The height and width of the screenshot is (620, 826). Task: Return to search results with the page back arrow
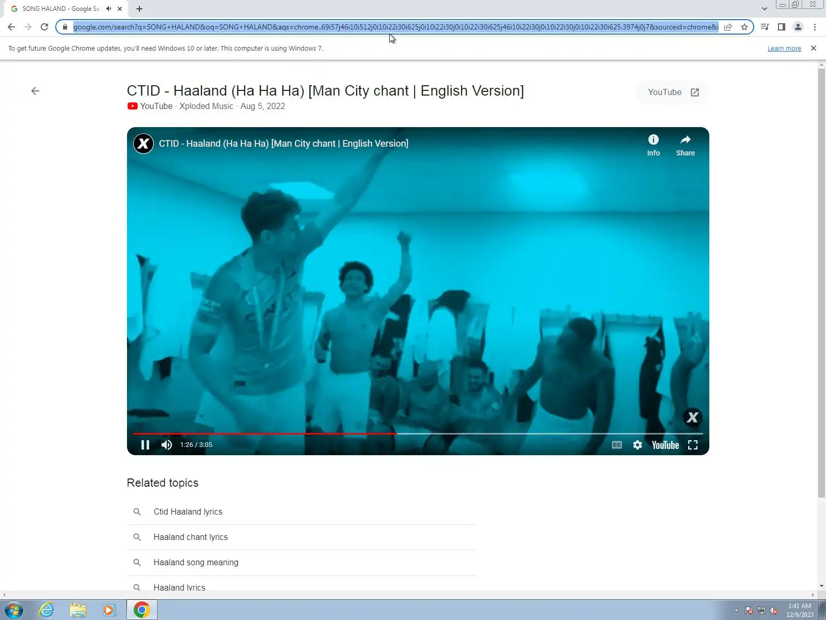(35, 91)
